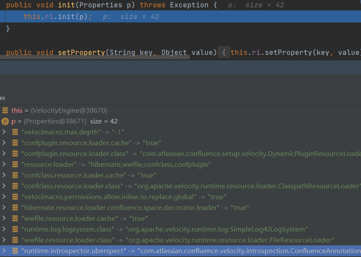Image resolution: width=361 pixels, height=257 pixels.
Task: Expand the hibernate.resource.loader.confluence.space.decorator.loader entry
Action: 4,208
